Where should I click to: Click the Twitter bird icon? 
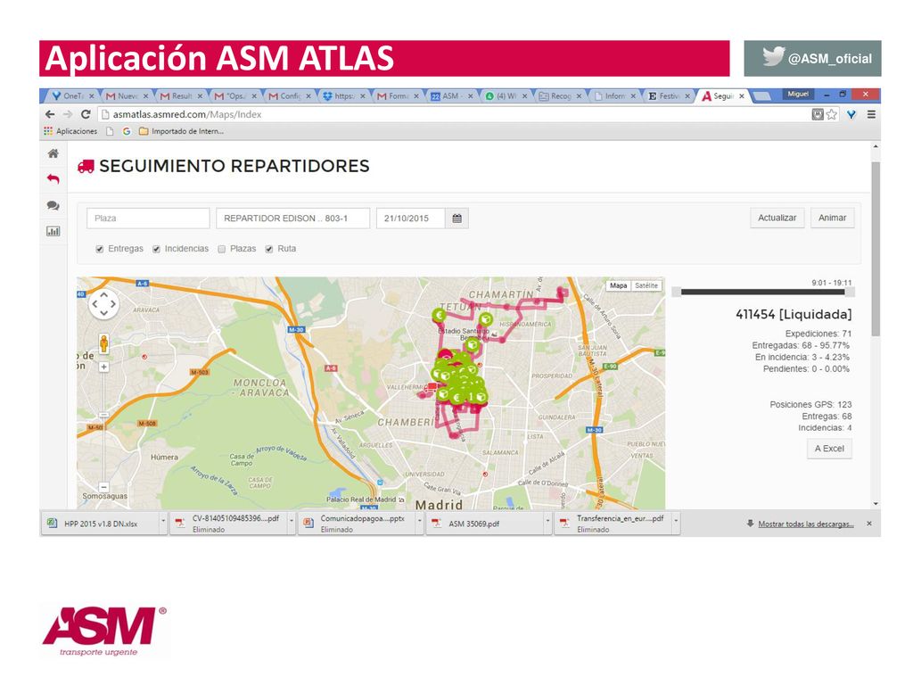point(773,56)
